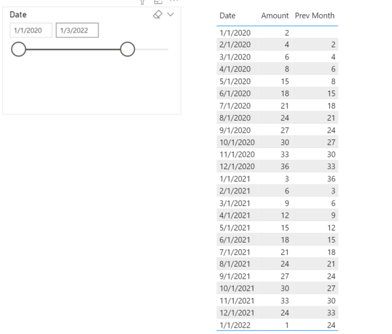Click Prev Month 33 in the 12/1/2021 row
This screenshot has width=392, height=334.
pyautogui.click(x=331, y=313)
